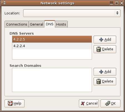Switch to the Connections tab
This screenshot has height=112, width=125.
[x=17, y=24]
